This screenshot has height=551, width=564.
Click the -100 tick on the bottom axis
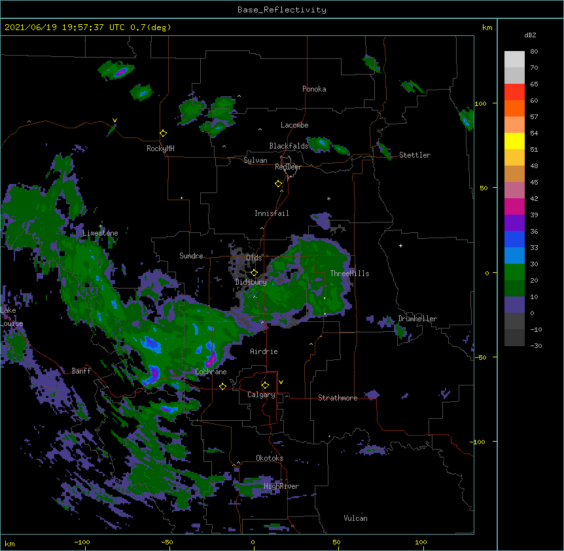click(x=82, y=542)
